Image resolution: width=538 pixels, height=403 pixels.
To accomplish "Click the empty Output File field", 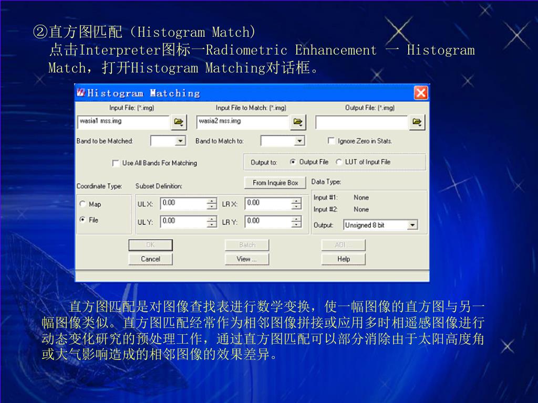I will pos(361,122).
